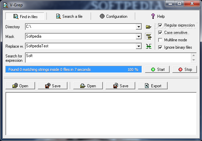Click the folder tree icon beside Mask

pos(149,37)
